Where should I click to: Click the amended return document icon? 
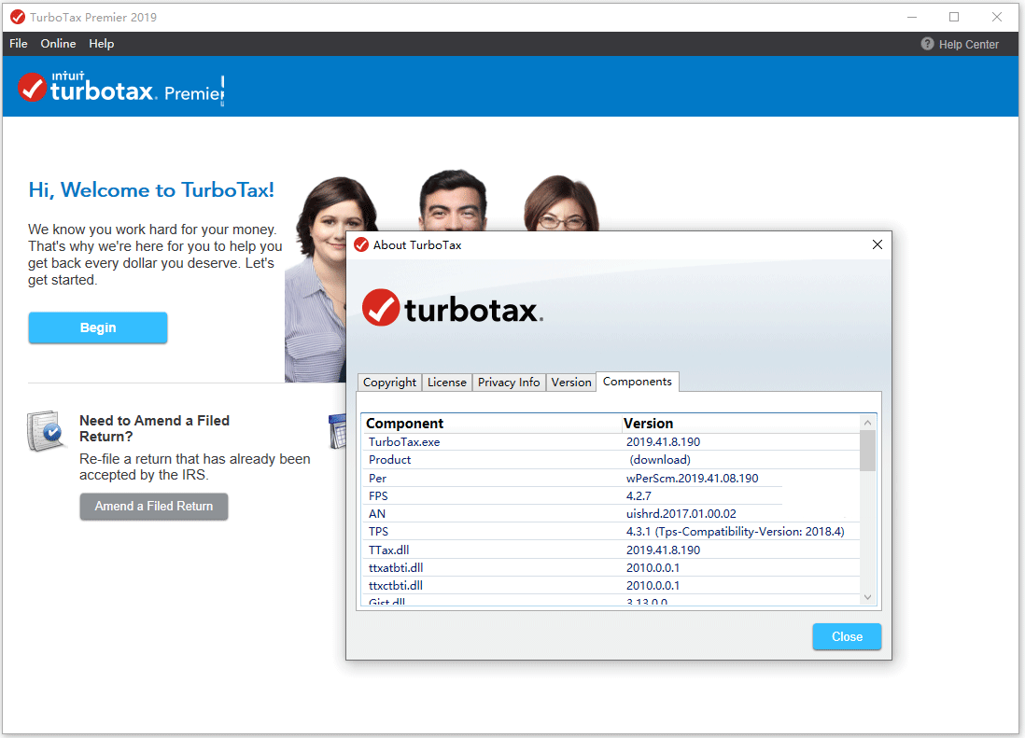(45, 431)
